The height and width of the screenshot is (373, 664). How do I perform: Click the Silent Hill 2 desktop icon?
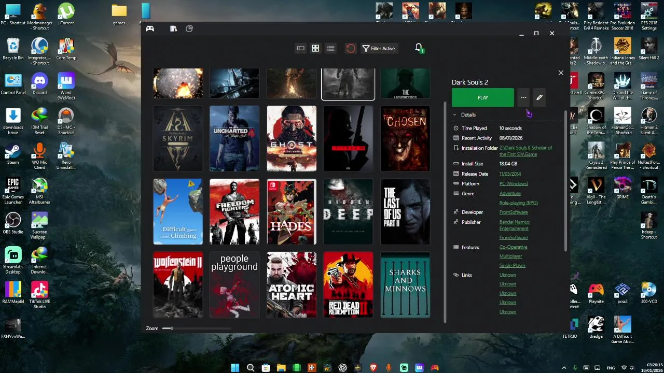coord(649,49)
